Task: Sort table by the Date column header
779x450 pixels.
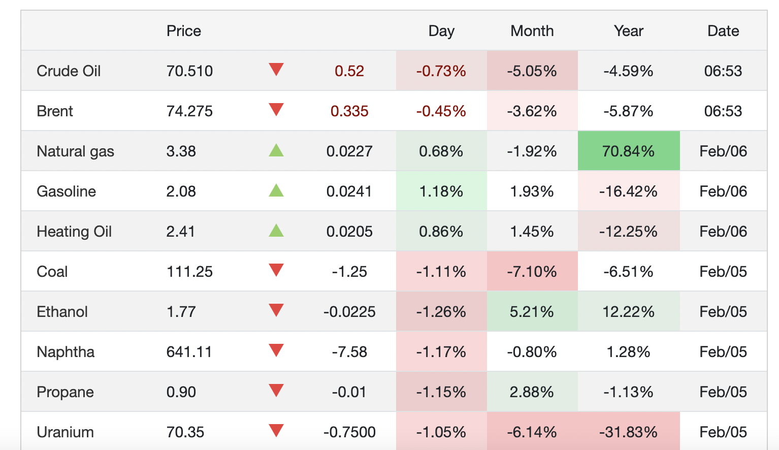Action: 723,31
